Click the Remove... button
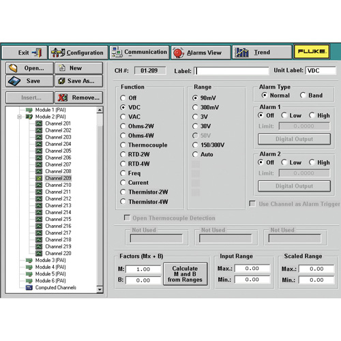This screenshot has width=341, height=341. [78, 98]
